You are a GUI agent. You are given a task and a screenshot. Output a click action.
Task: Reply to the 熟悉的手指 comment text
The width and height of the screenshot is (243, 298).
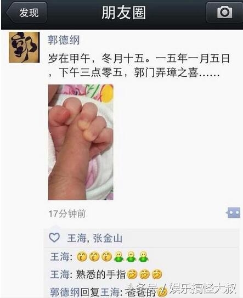click(101, 274)
